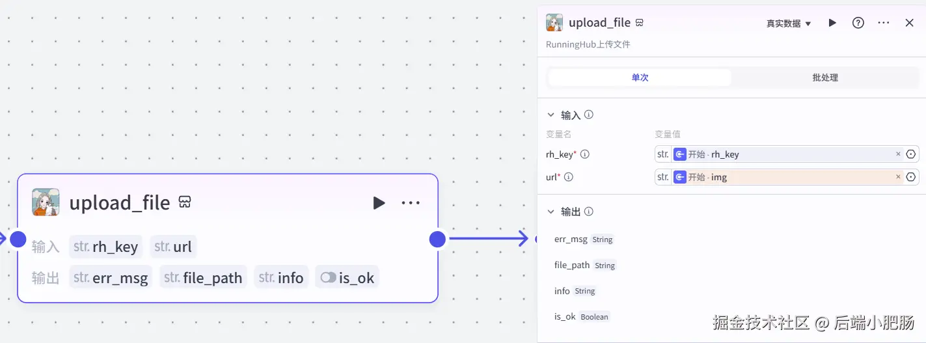The height and width of the screenshot is (343, 926).
Task: Clear the url variable value
Action: point(898,177)
